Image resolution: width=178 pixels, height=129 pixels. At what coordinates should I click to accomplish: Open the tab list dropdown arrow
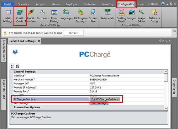pos(166,41)
